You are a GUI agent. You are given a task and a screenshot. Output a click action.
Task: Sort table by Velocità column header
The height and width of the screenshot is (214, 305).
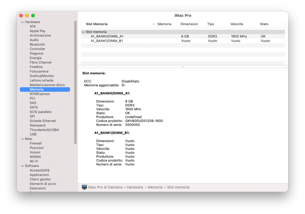pos(237,24)
